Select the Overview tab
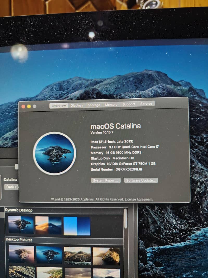The height and width of the screenshot is (278, 208). (59, 106)
